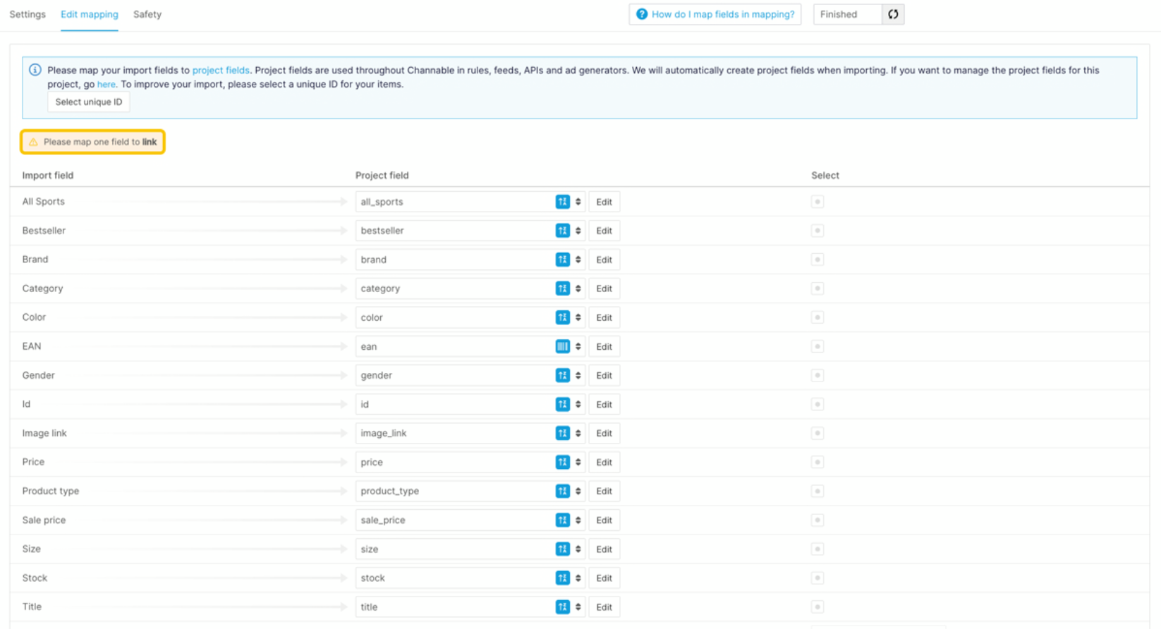
Task: Click the text type icon for title
Action: (562, 606)
